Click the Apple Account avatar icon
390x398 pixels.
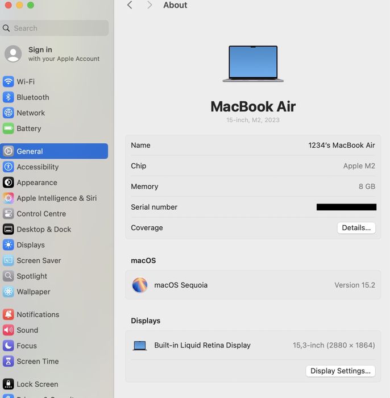click(x=13, y=54)
